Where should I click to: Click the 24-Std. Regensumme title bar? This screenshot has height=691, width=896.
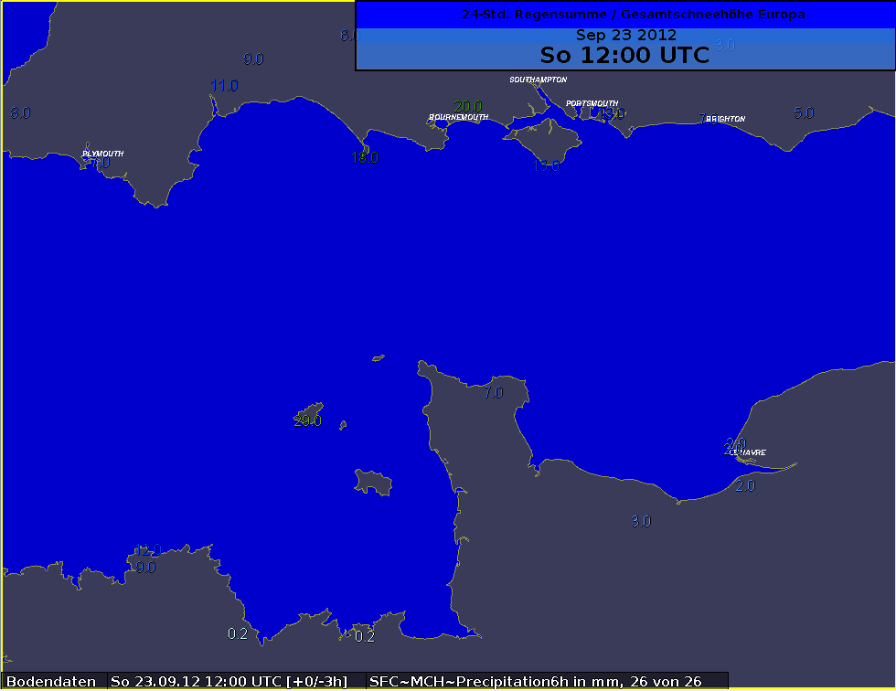coord(625,15)
